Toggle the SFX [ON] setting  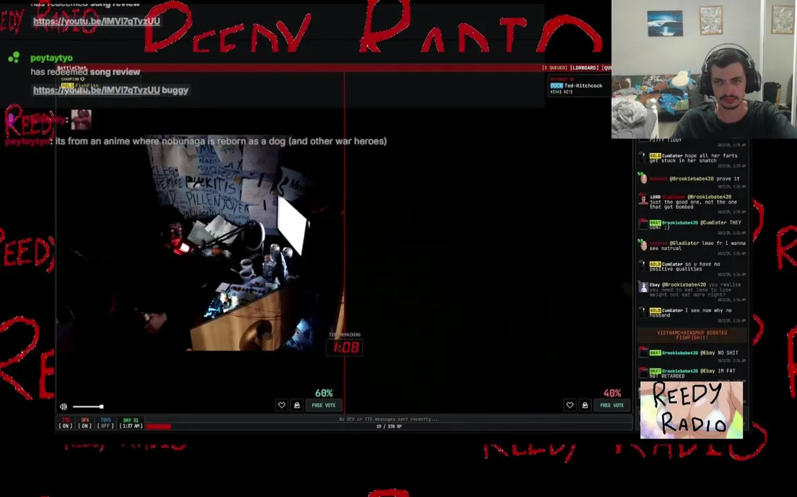click(85, 423)
